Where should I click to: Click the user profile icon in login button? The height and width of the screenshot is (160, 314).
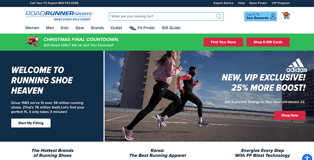pyautogui.click(x=273, y=16)
